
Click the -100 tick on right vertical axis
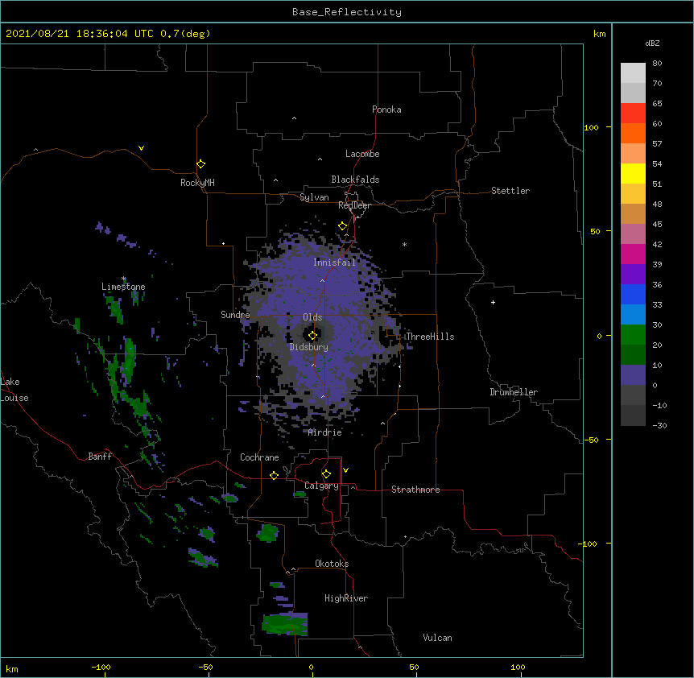point(589,544)
